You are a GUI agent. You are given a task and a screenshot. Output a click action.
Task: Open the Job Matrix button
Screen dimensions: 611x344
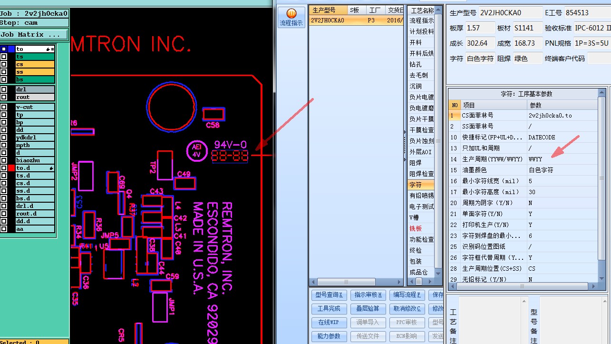34,34
